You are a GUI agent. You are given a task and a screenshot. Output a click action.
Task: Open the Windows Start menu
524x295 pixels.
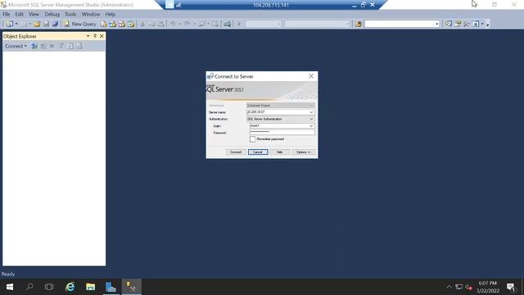pyautogui.click(x=9, y=287)
